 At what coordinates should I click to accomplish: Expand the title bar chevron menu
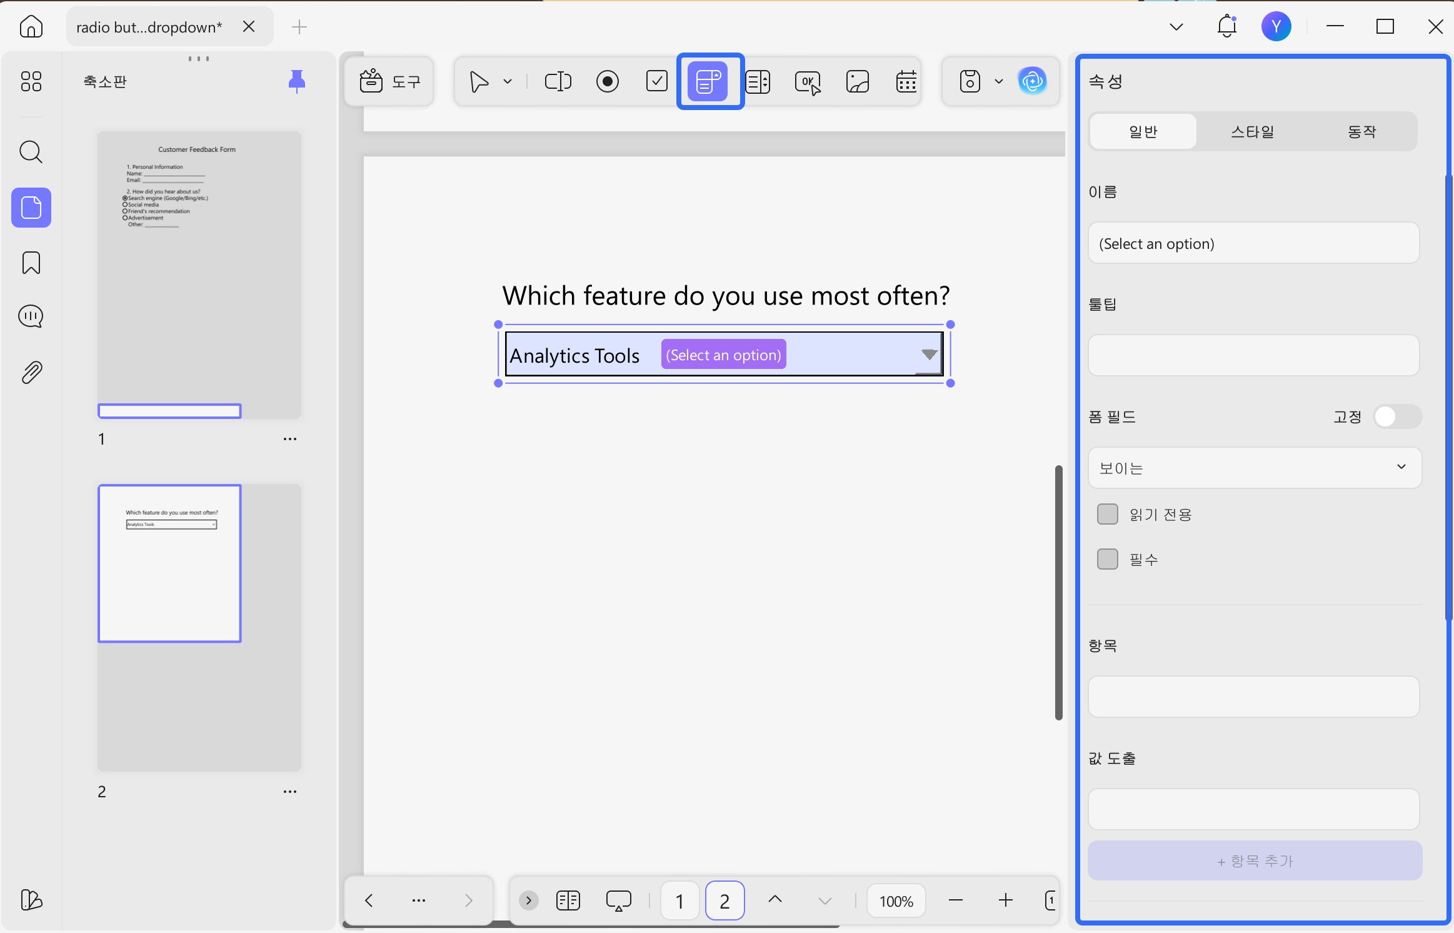coord(1176,26)
